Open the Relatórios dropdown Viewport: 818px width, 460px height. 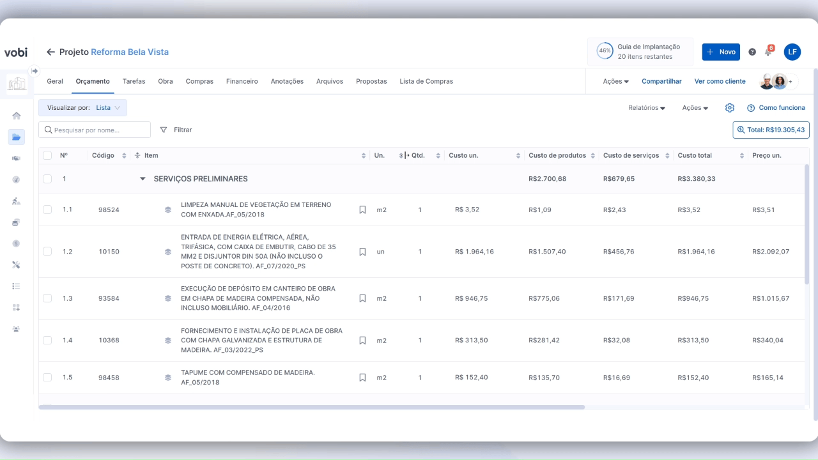pos(646,108)
